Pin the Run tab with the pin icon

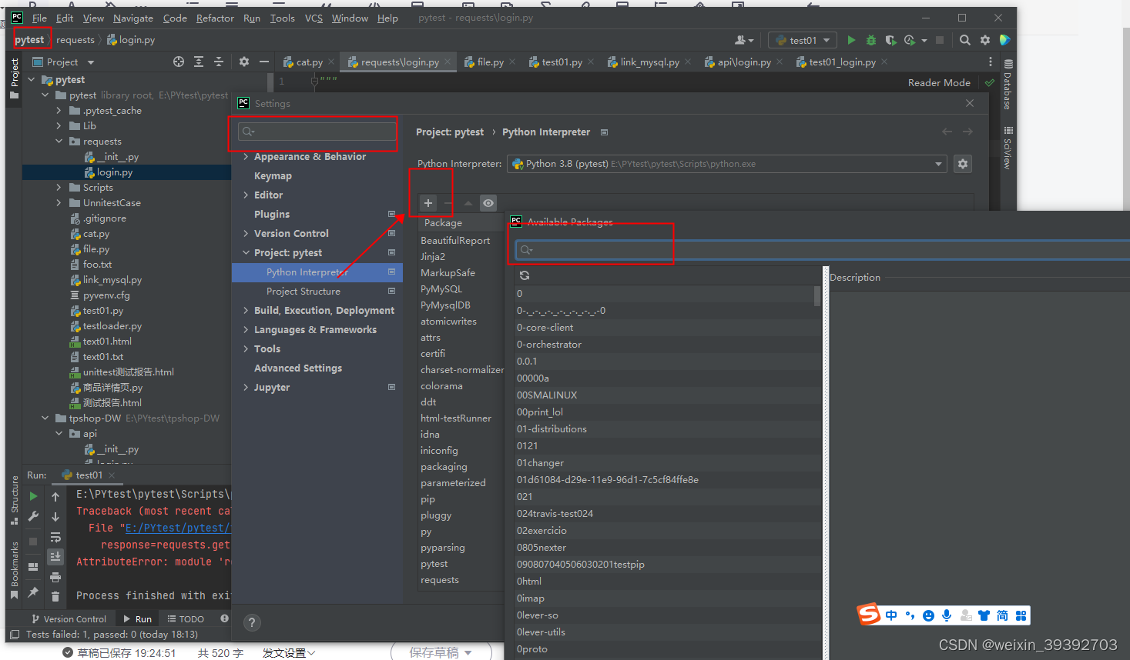(34, 592)
